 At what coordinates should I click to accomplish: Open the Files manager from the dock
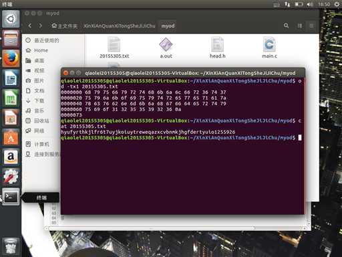pyautogui.click(x=11, y=39)
